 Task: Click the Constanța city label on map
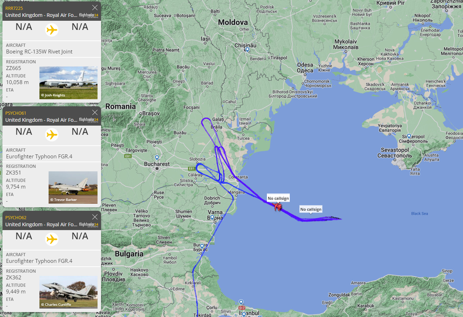(x=238, y=177)
